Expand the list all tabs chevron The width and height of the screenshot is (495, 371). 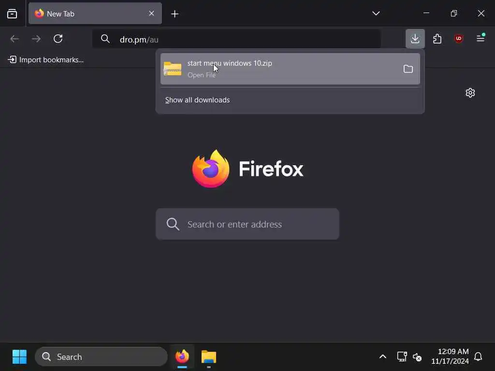(376, 13)
